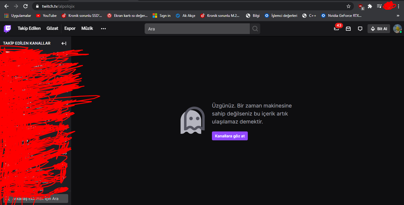Expand the bookmarks overflow chevron
The height and width of the screenshot is (205, 404).
pyautogui.click(x=398, y=16)
